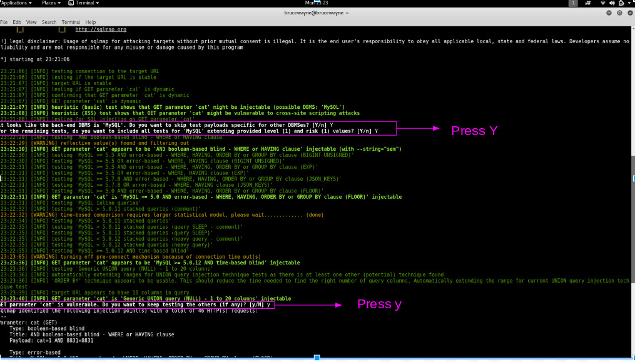
Task: Click 'target URL appears to have 11 columns' line
Action: [94, 293]
